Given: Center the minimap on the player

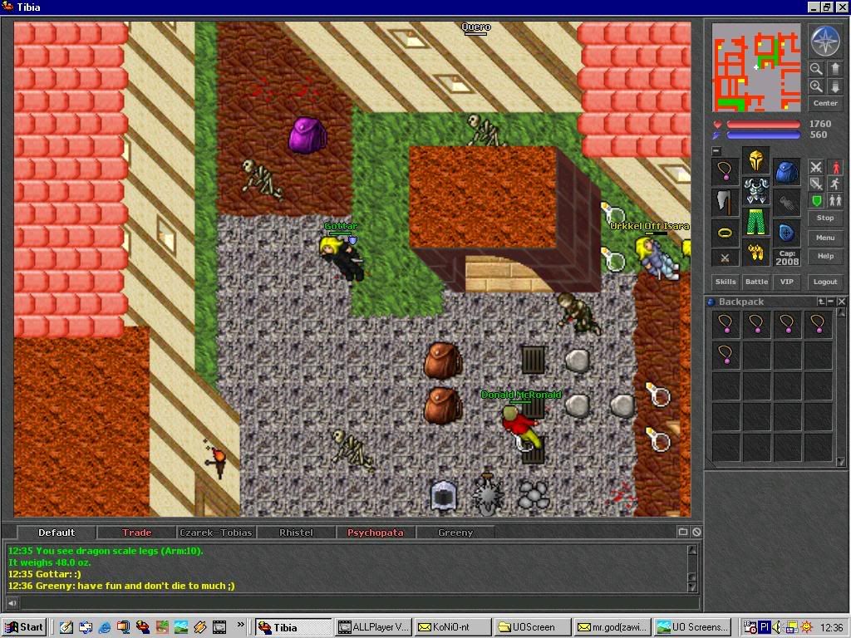Looking at the screenshot, I should 825,103.
